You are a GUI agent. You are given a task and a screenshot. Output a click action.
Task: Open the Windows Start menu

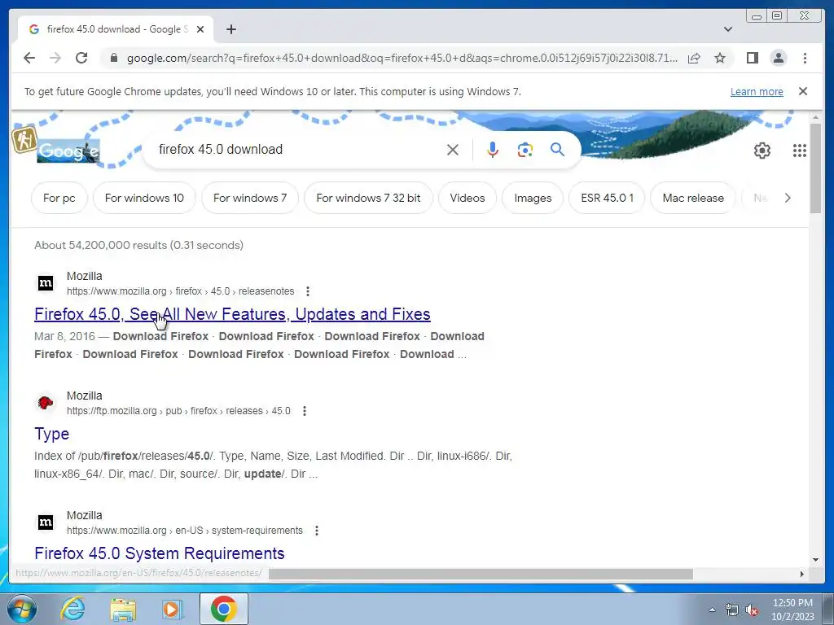pyautogui.click(x=22, y=609)
